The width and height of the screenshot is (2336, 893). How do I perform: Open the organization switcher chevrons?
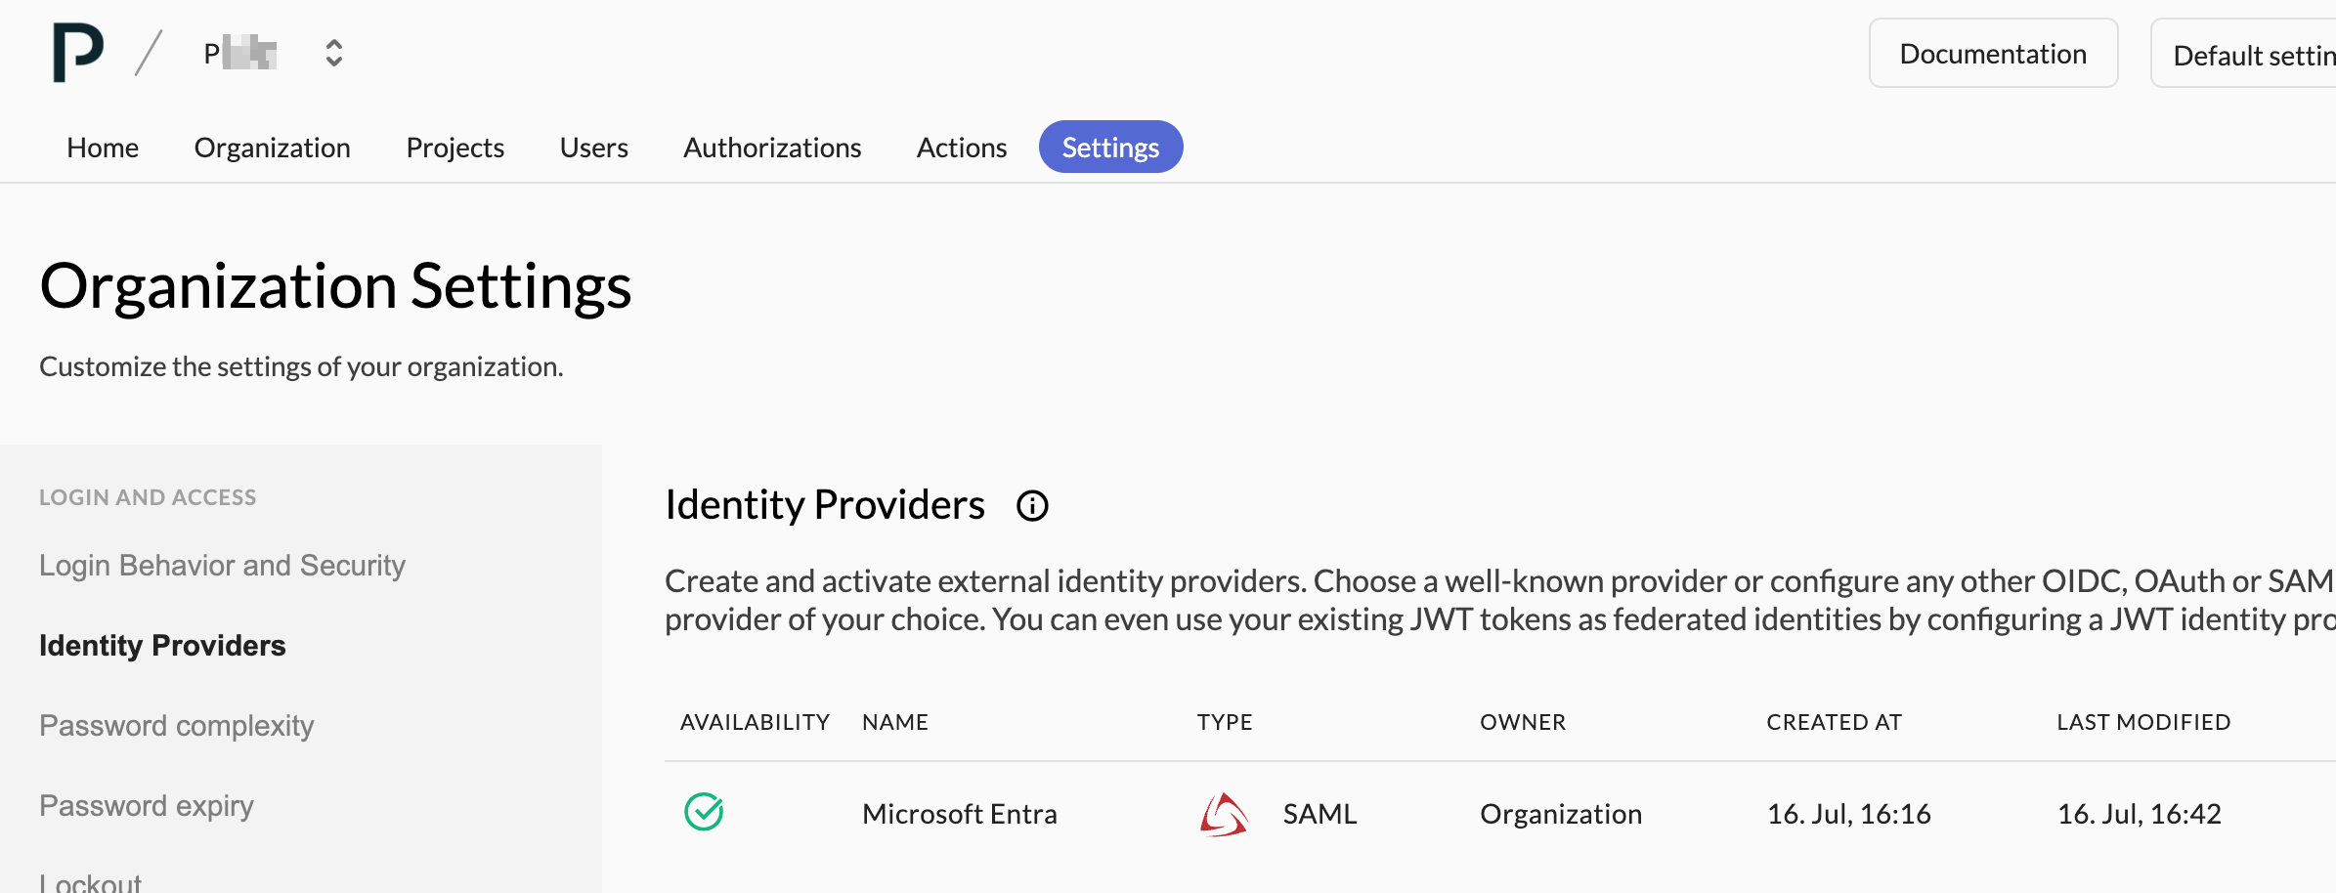[x=334, y=53]
